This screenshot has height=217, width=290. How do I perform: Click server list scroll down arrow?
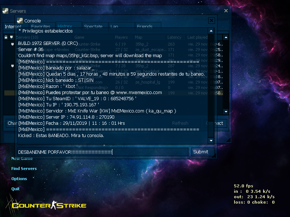[x=226, y=112]
